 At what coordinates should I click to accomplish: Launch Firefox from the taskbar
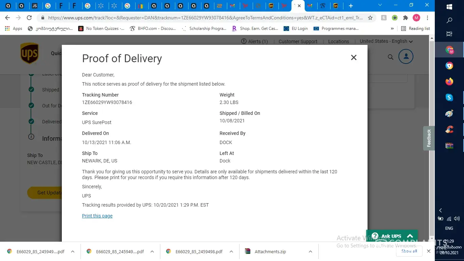[449, 82]
